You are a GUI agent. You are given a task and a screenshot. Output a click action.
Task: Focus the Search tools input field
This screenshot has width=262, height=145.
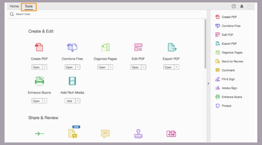107,14
